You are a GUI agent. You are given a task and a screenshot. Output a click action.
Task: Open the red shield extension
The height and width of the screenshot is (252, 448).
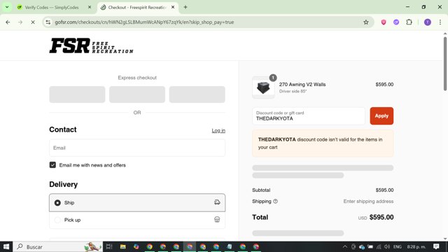click(x=384, y=22)
